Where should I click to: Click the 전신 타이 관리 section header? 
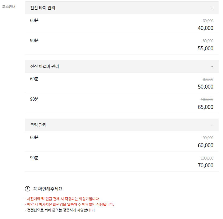pyautogui.click(x=43, y=8)
